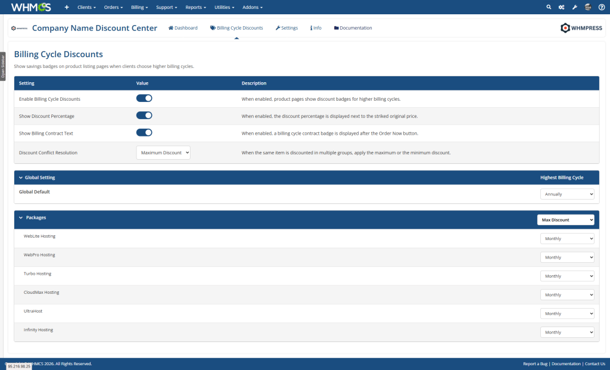
Task: Click the WHMCS logo
Action: coord(31,7)
